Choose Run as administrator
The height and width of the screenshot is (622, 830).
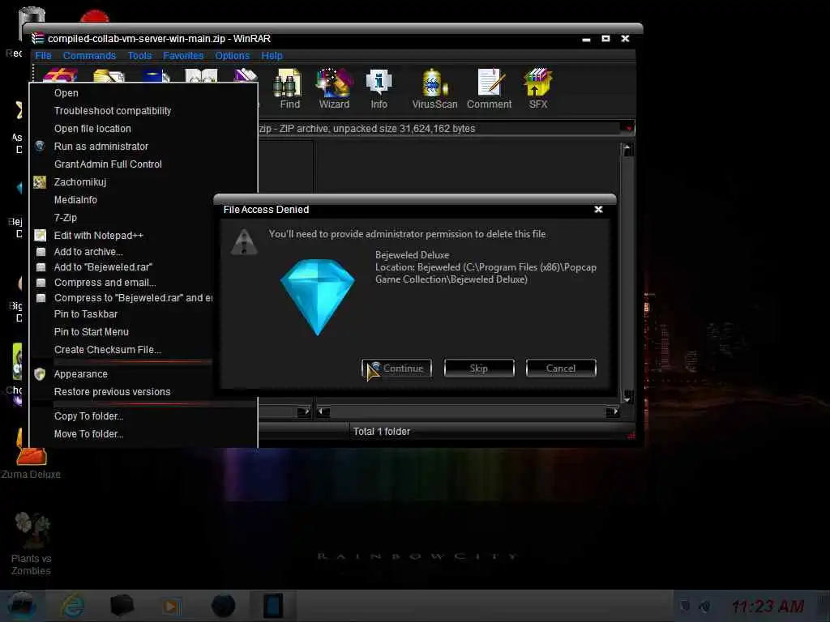point(144,147)
